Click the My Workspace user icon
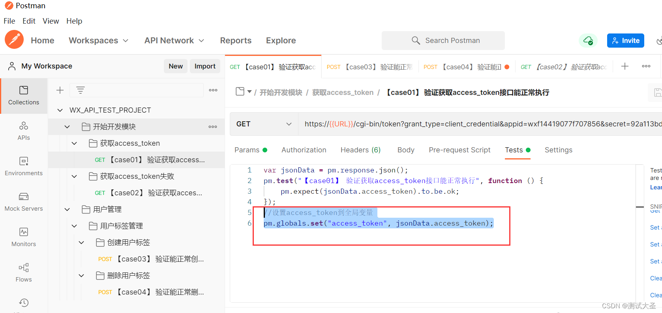 pos(12,66)
